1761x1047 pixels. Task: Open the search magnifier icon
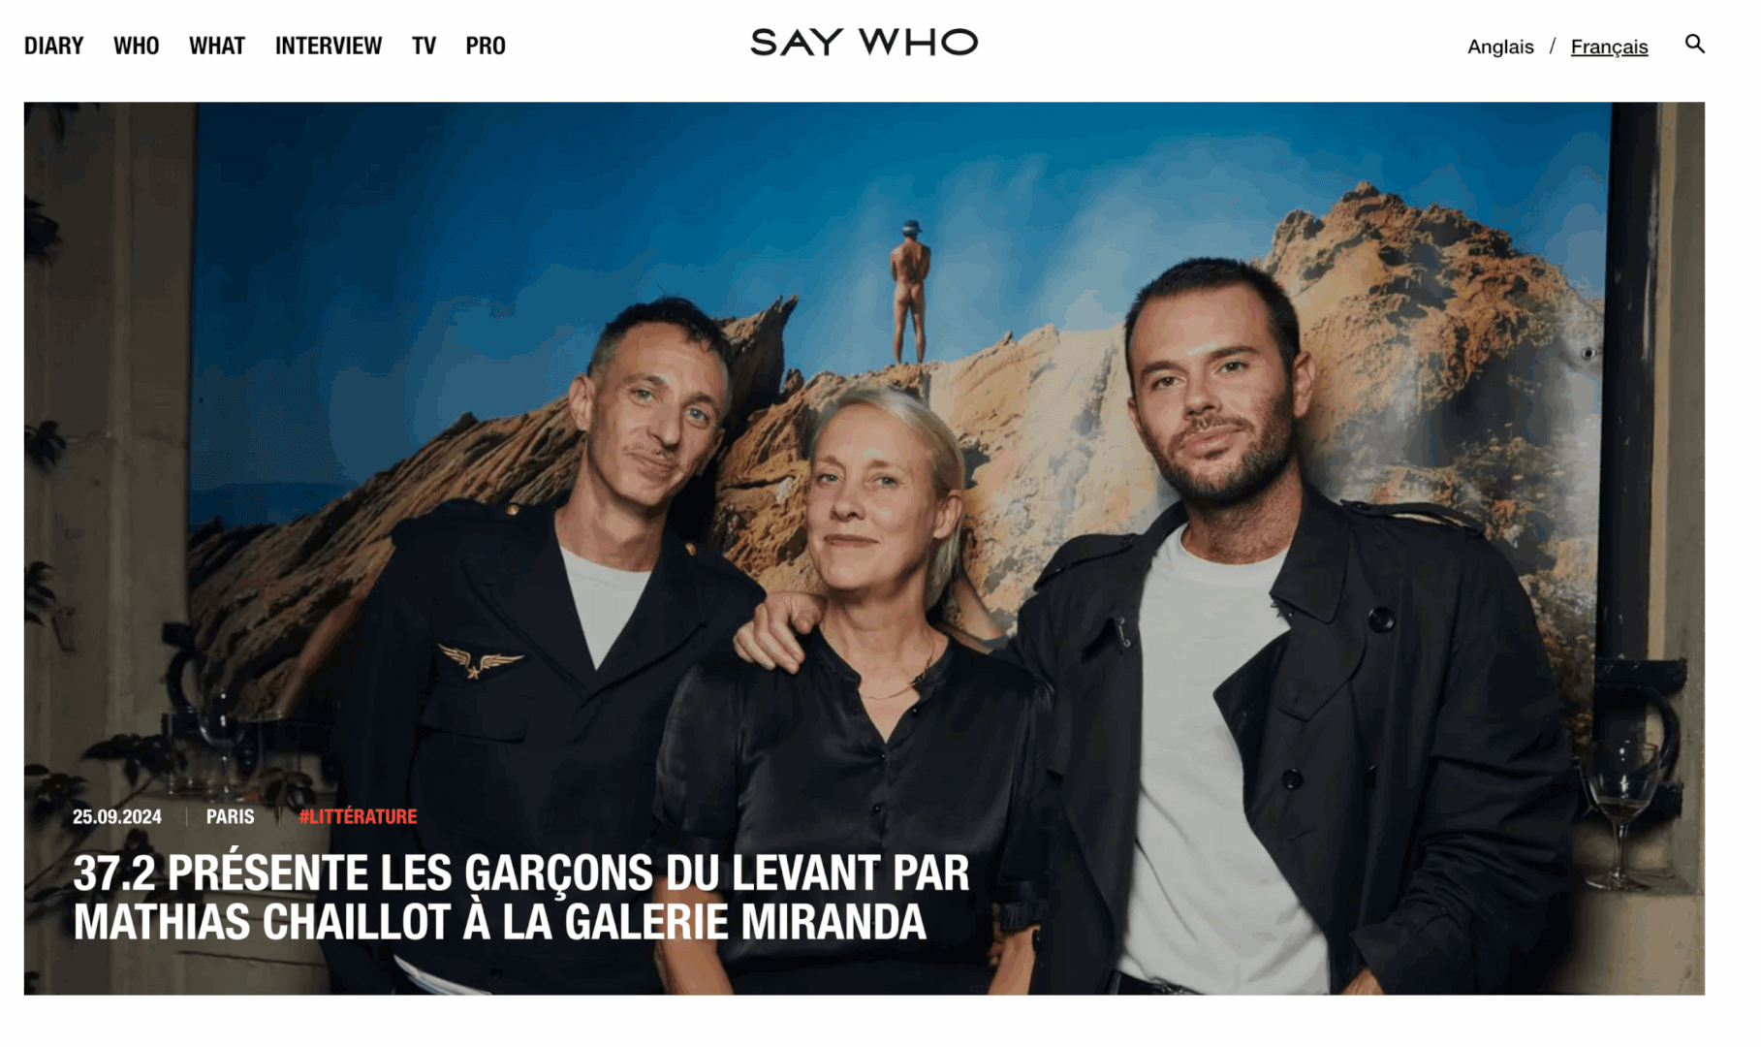[x=1694, y=45]
